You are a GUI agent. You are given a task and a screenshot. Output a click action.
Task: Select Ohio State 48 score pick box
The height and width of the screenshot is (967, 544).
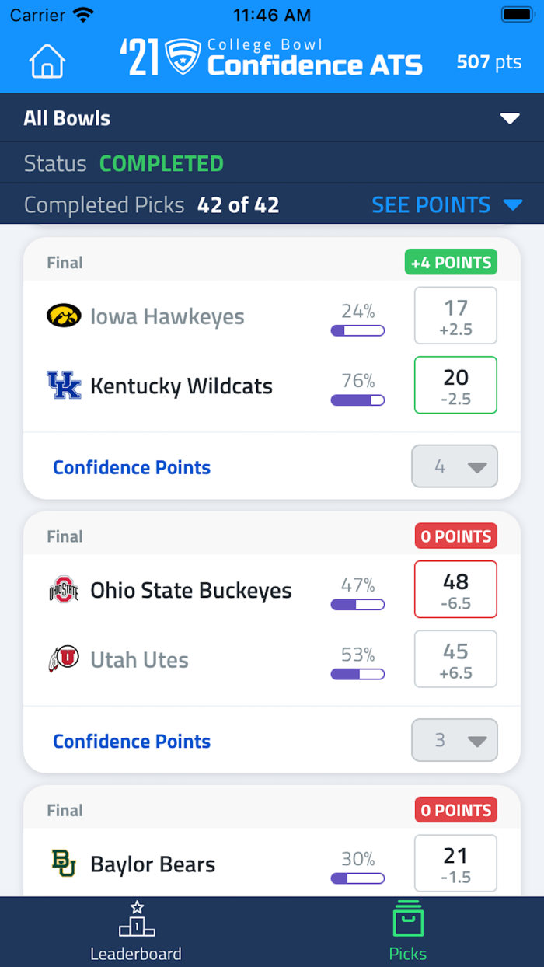point(455,589)
